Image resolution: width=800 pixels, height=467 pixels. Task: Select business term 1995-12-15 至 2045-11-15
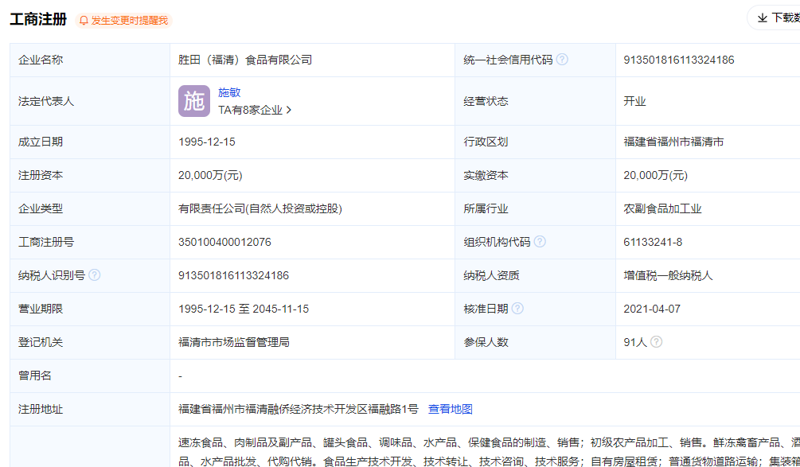[x=244, y=309]
